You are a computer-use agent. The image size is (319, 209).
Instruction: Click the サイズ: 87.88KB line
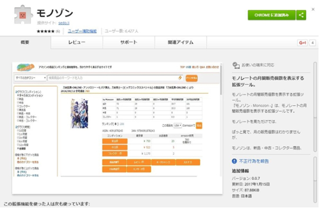[245, 190]
